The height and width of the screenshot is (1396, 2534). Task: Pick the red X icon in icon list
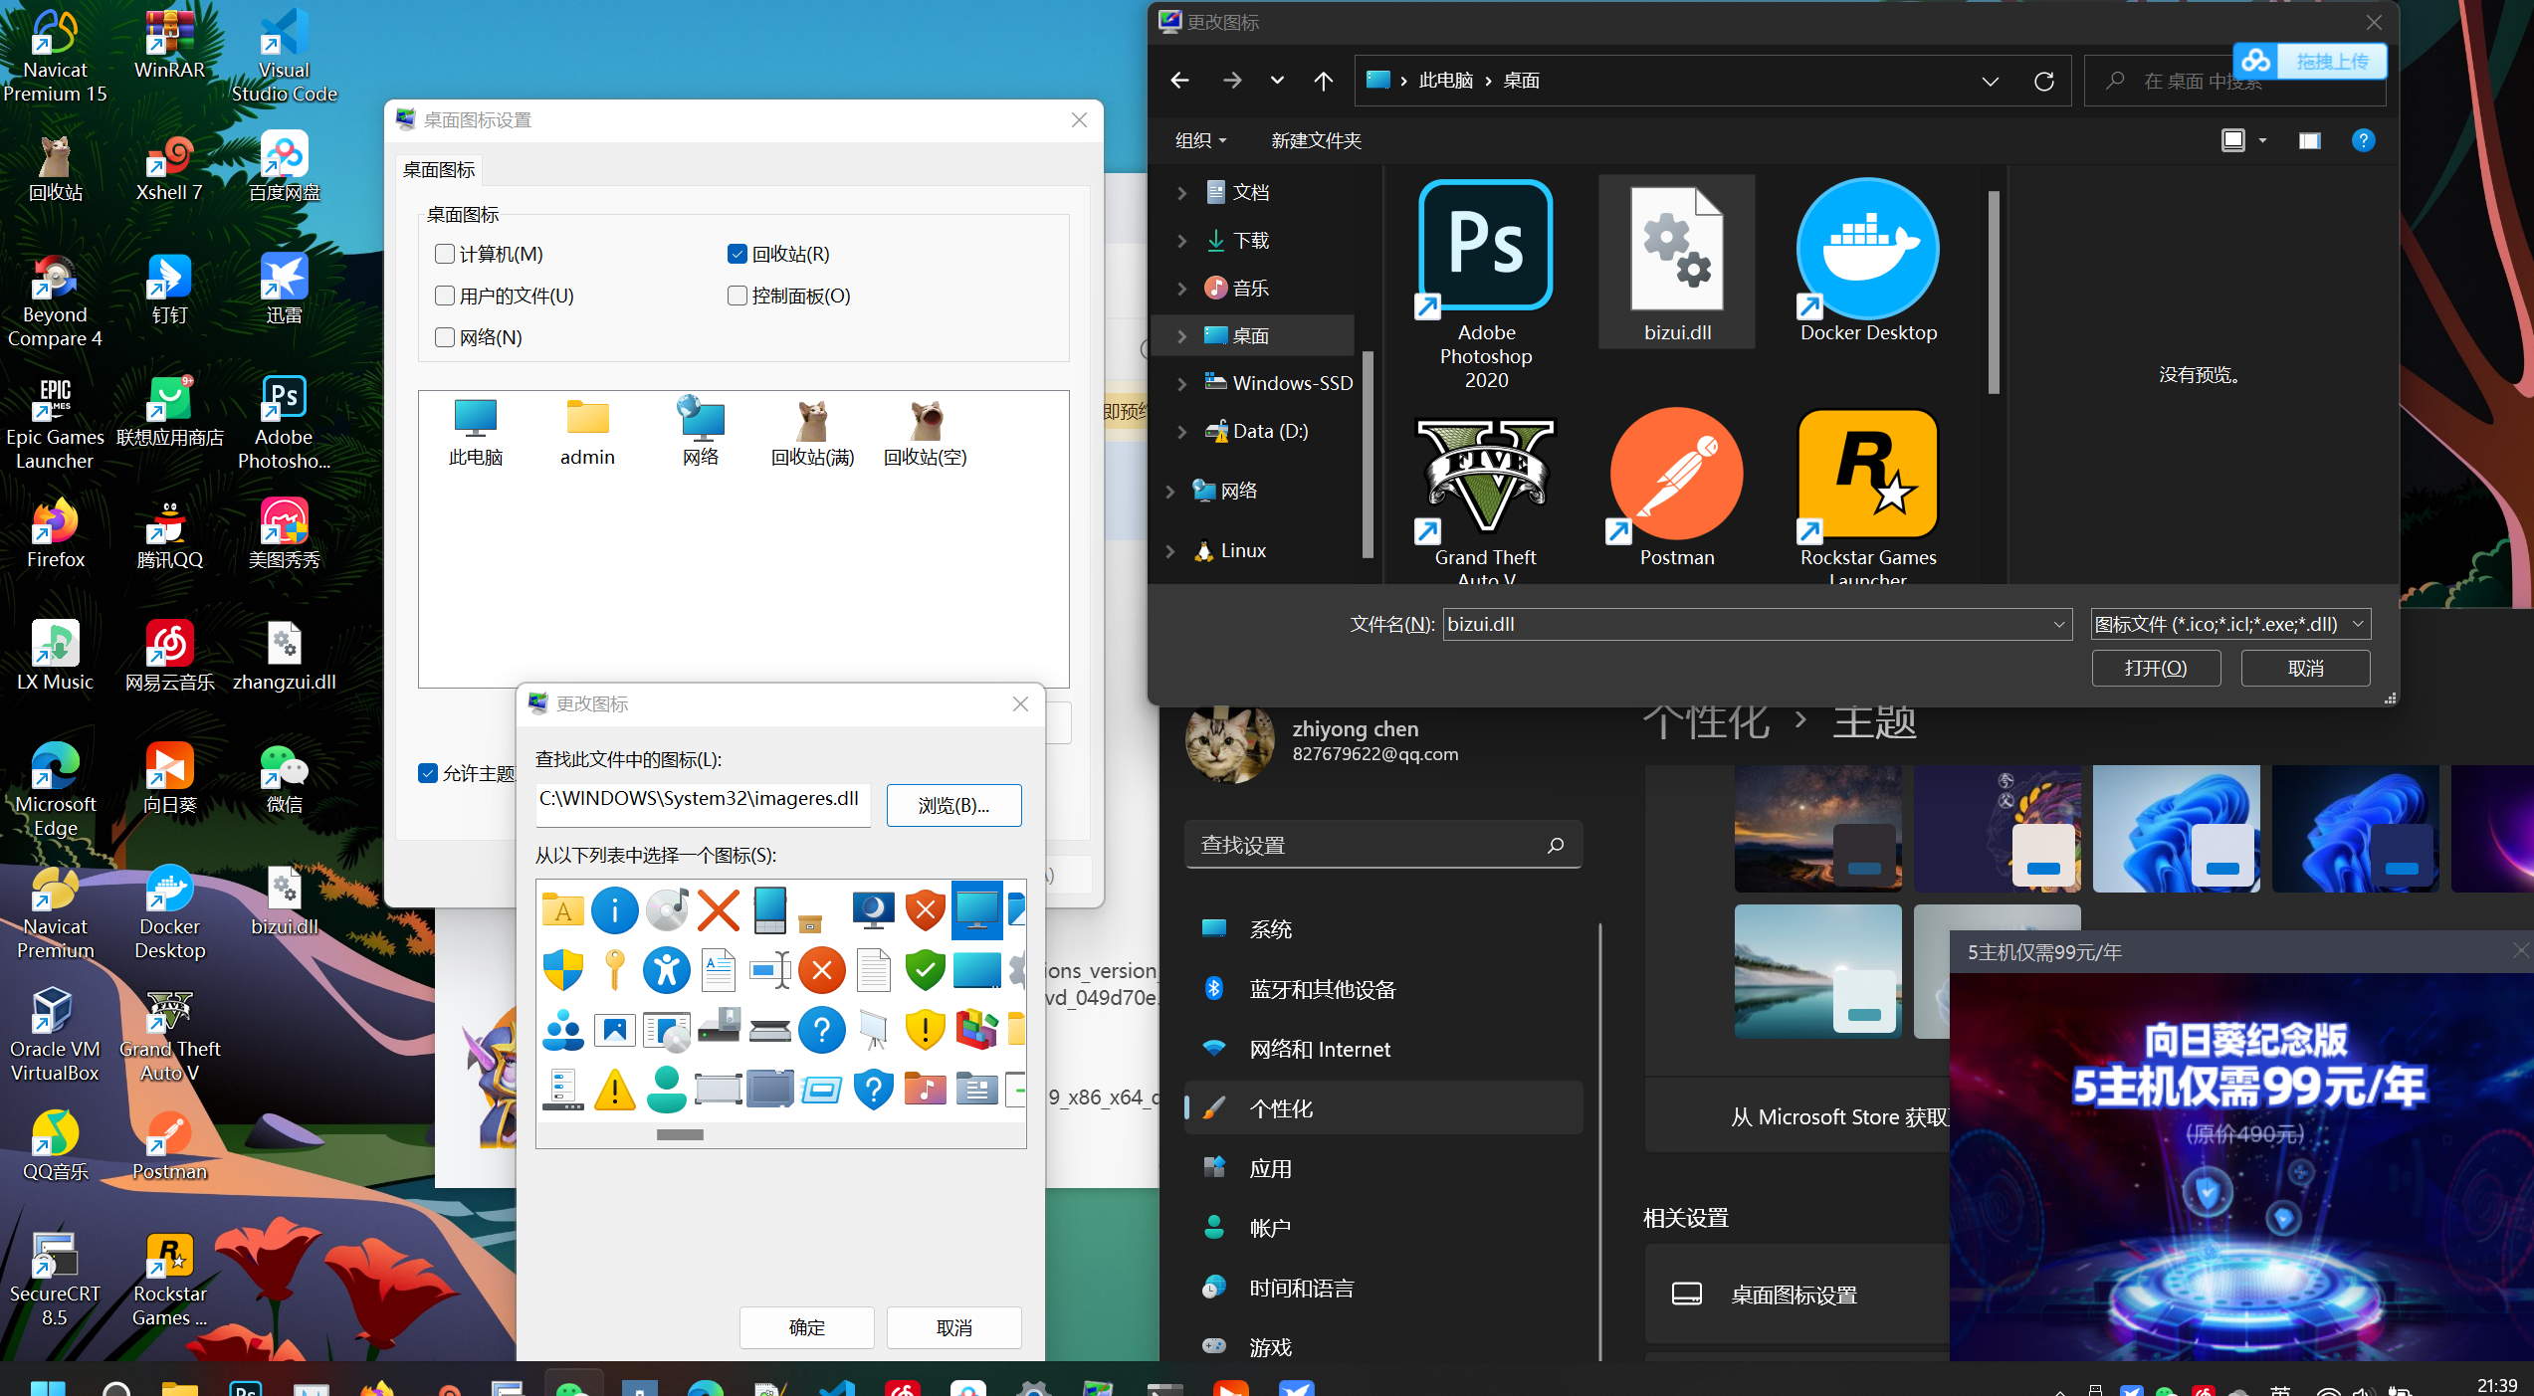pyautogui.click(x=718, y=910)
